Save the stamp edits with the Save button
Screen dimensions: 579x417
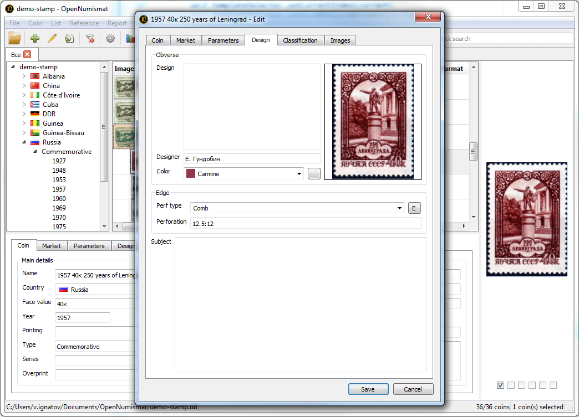pyautogui.click(x=368, y=389)
